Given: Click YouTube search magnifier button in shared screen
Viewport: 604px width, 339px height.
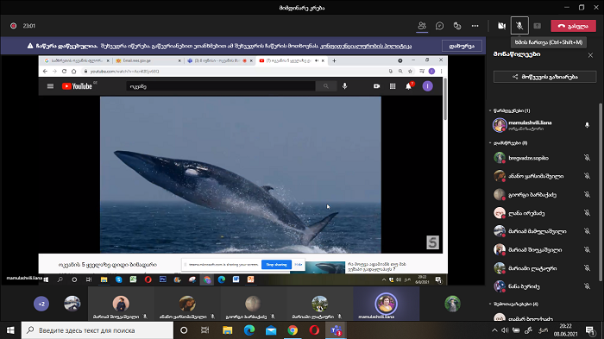Looking at the screenshot, I should [x=326, y=86].
